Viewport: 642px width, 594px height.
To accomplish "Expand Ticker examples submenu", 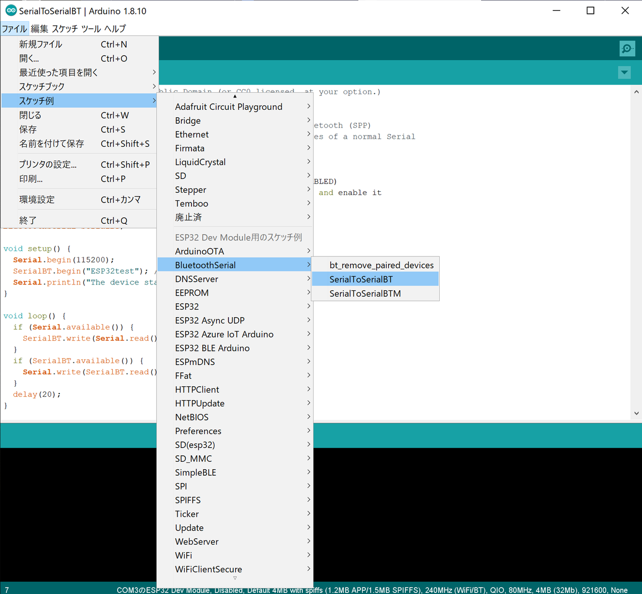I will point(235,514).
